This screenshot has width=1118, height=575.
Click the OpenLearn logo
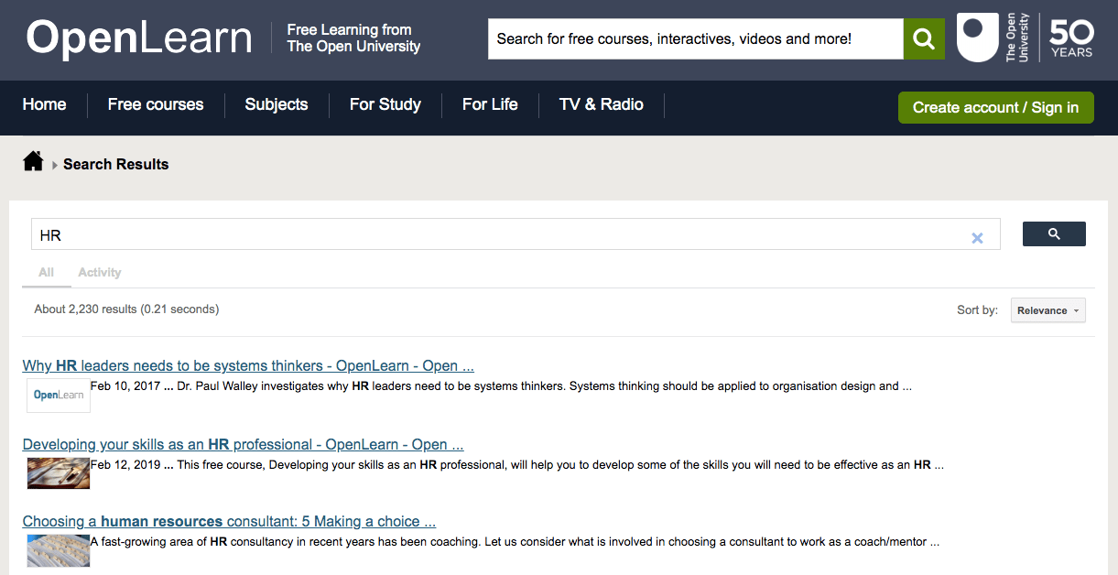point(139,38)
